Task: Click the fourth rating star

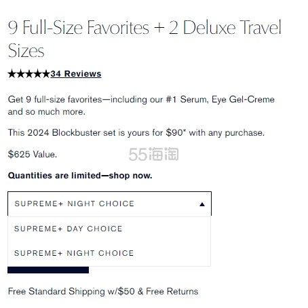Action: pyautogui.click(x=37, y=74)
